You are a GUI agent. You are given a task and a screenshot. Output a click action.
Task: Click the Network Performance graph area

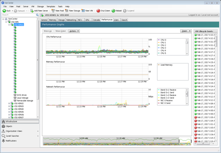click(x=97, y=97)
